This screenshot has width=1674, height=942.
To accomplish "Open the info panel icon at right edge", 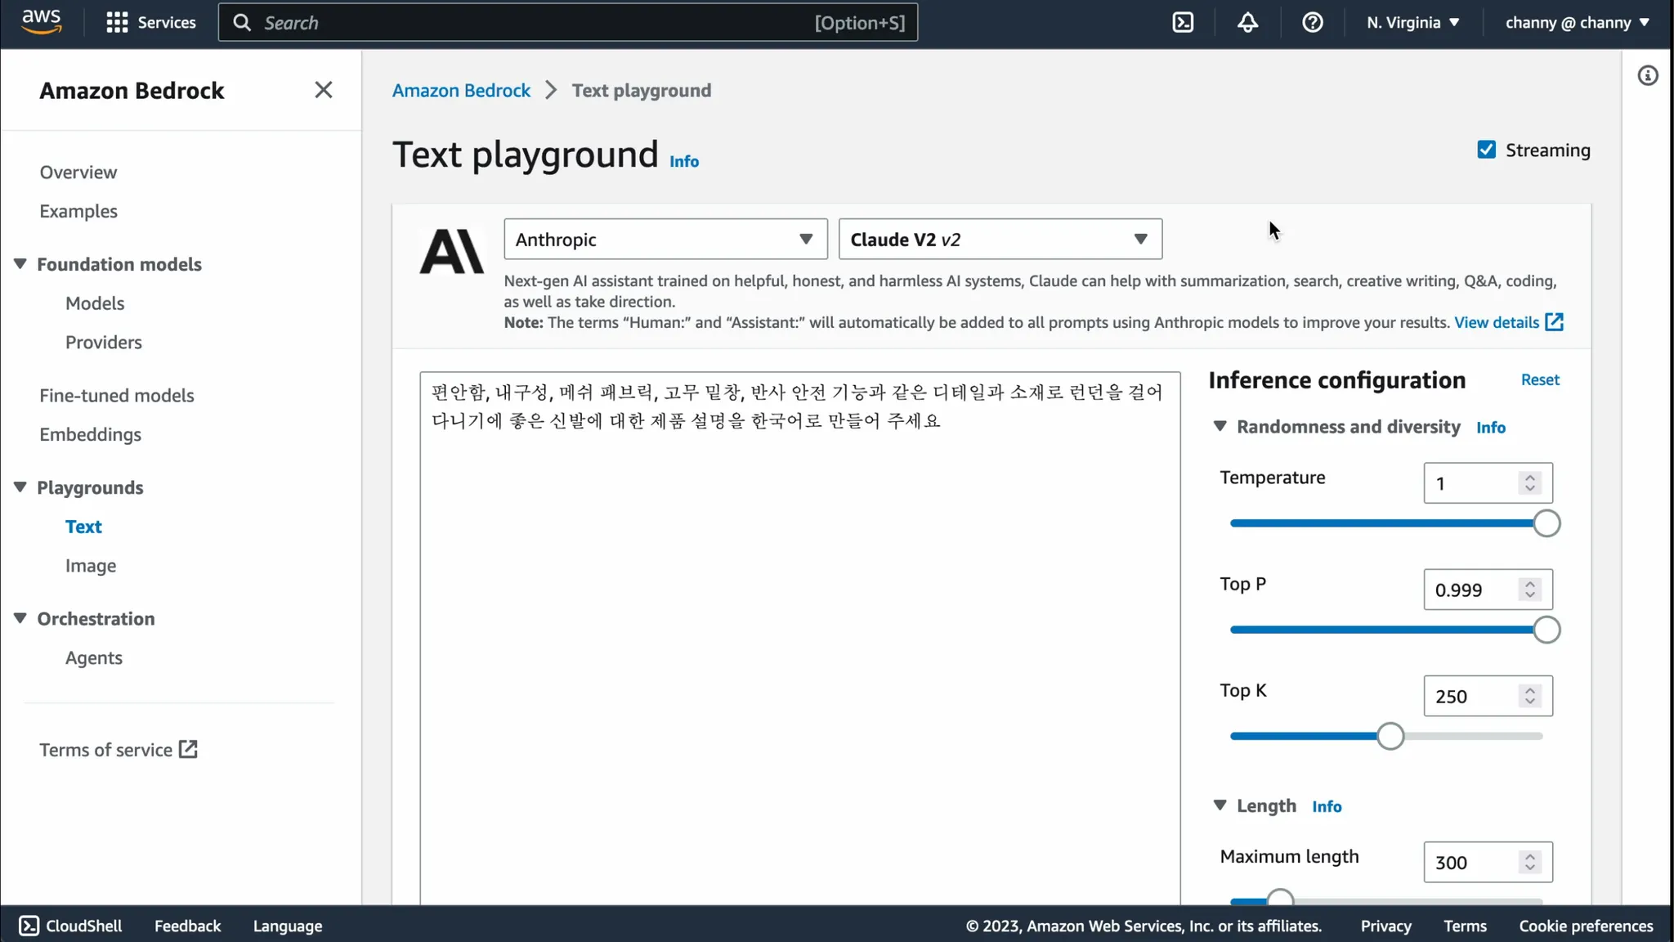I will [1648, 76].
